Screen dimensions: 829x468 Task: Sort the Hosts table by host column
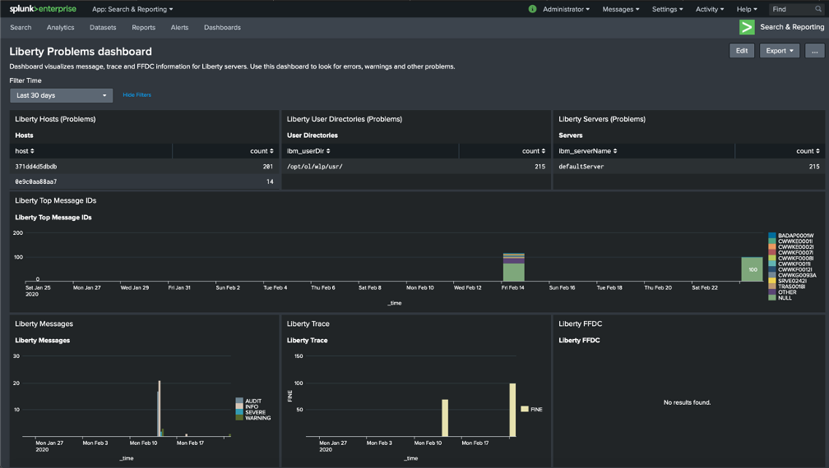[25, 151]
